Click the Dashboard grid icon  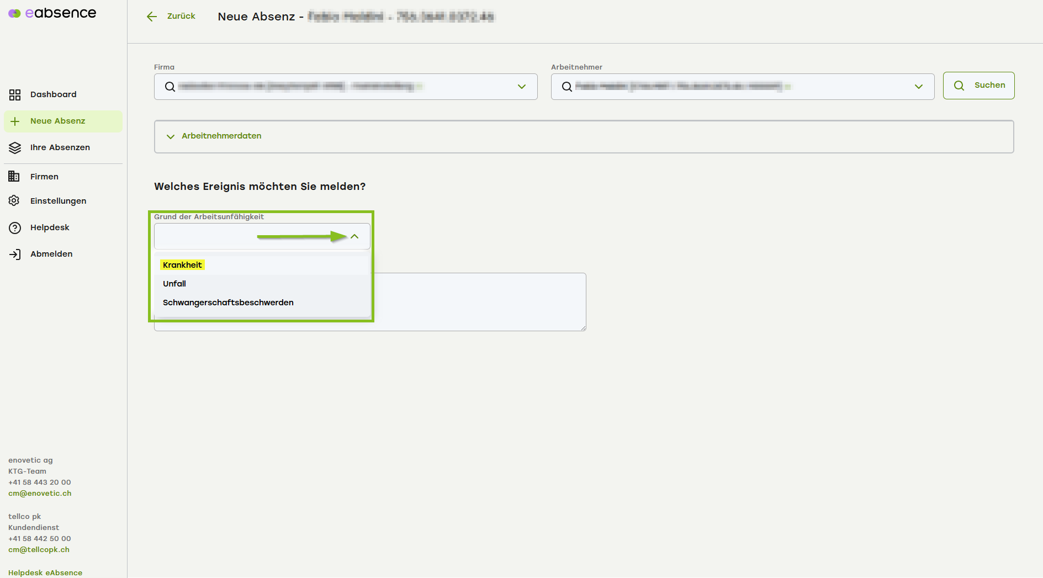click(x=15, y=95)
